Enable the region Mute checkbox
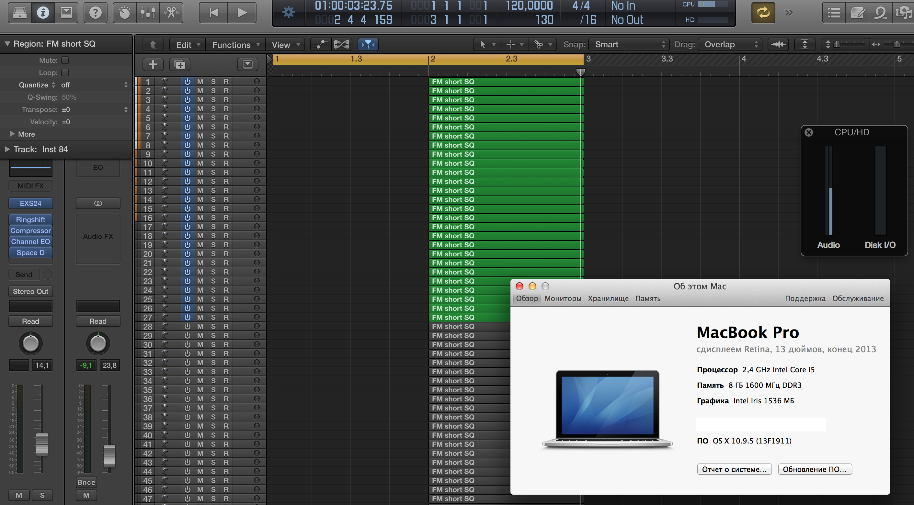Screen dimensions: 914x505 [65, 60]
